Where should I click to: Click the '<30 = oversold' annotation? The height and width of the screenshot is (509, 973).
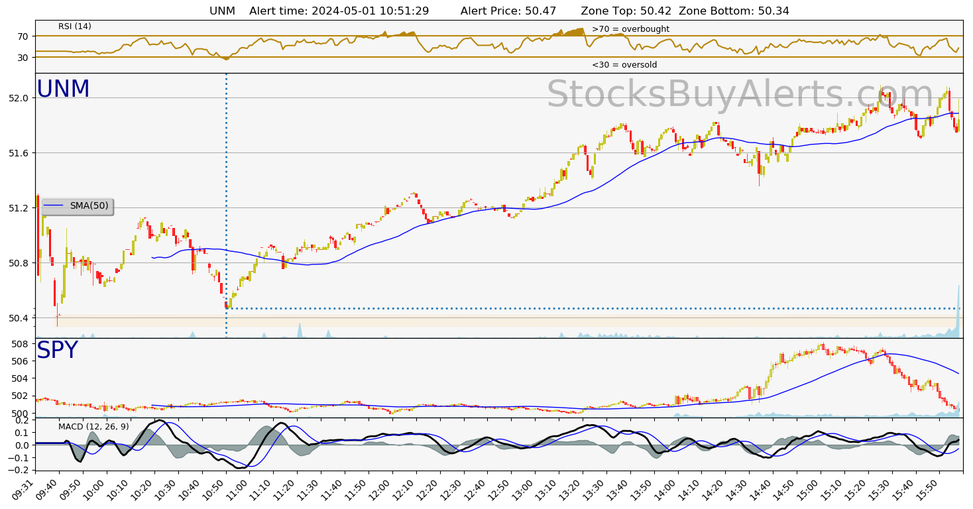[624, 65]
